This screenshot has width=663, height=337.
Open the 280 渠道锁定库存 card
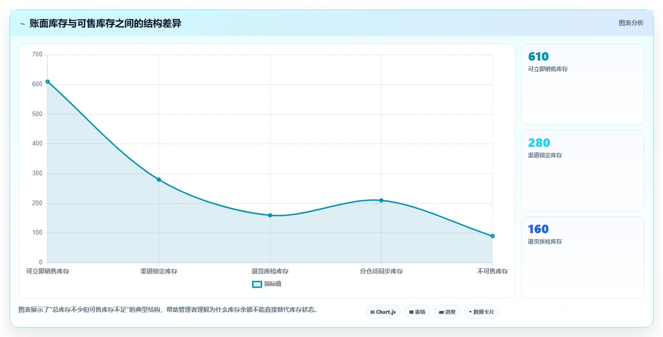tap(582, 171)
